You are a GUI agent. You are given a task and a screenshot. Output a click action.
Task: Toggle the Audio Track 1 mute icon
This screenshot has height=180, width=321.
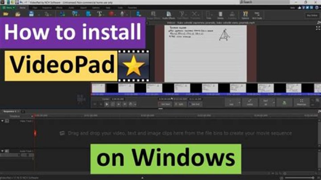click(7, 151)
